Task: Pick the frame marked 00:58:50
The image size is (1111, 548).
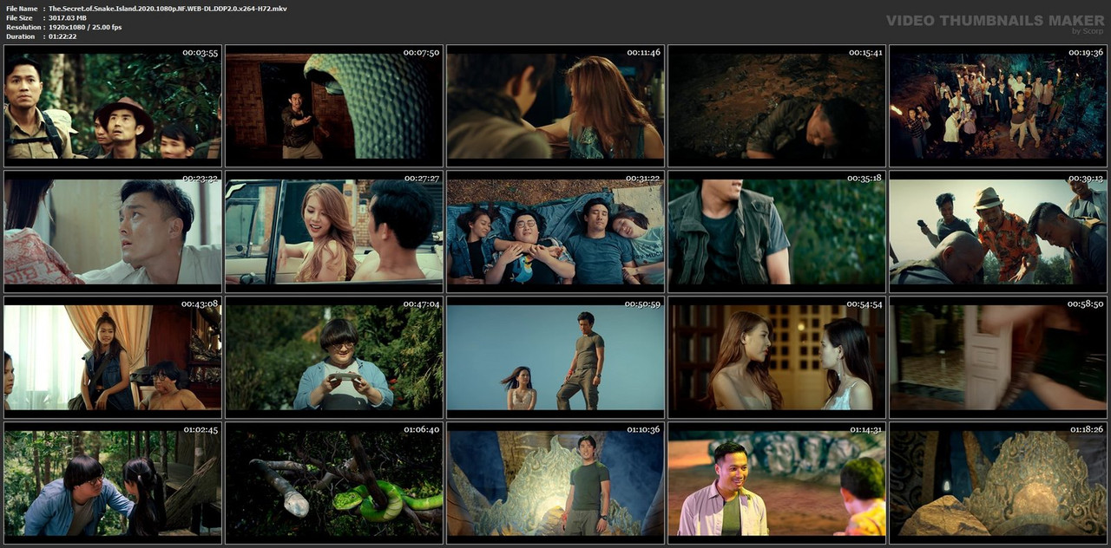Action: (998, 357)
